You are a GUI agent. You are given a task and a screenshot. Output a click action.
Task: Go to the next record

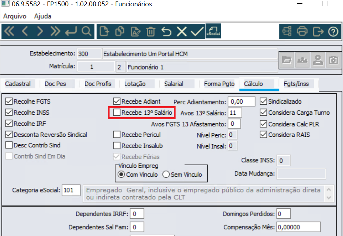(40, 31)
